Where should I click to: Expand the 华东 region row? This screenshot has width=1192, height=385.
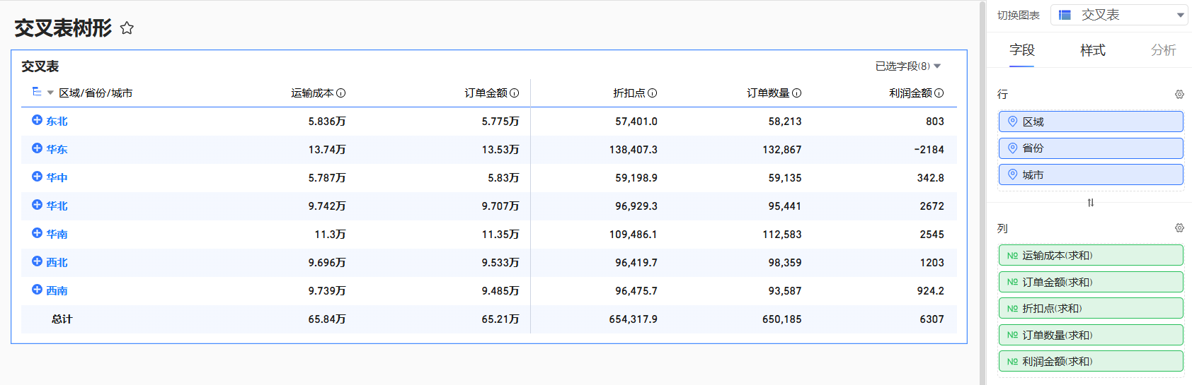pyautogui.click(x=37, y=148)
